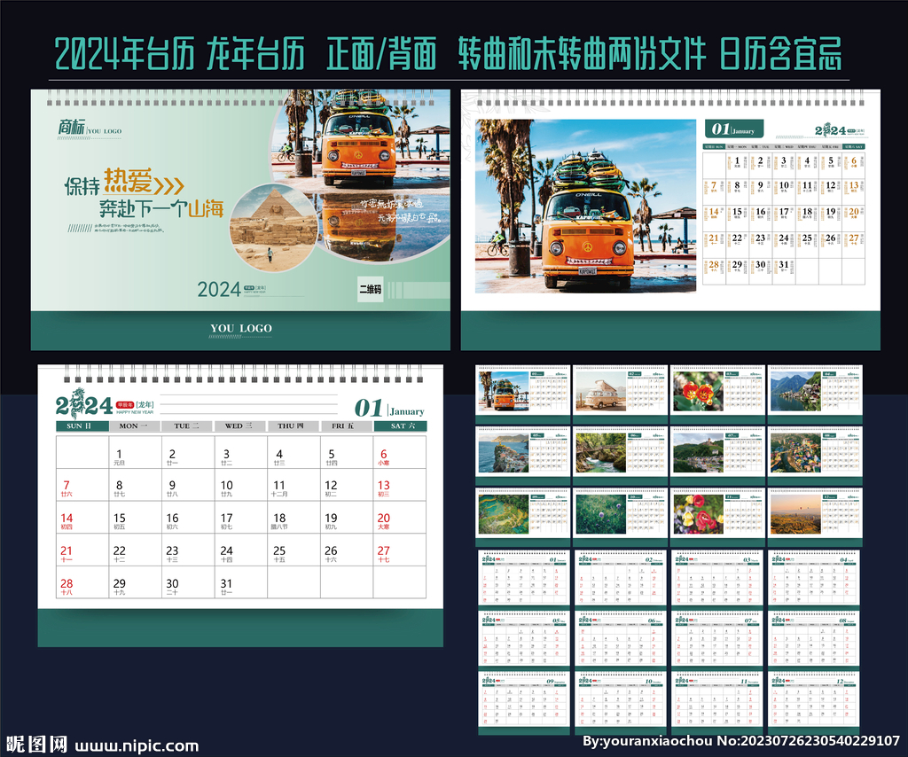Click date 6 小寒 on the large calendar
The height and width of the screenshot is (757, 908).
coord(383,457)
